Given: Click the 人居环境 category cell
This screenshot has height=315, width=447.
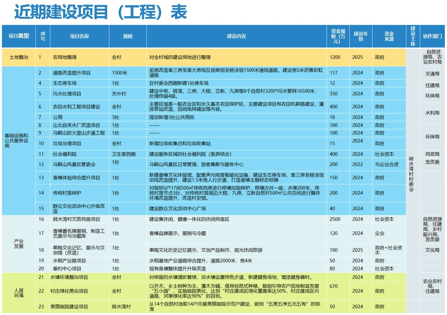Looking at the screenshot, I should pos(19,293).
